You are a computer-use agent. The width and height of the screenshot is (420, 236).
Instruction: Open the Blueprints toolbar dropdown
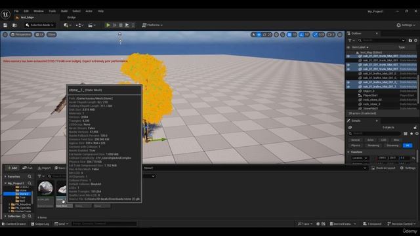coord(79,25)
